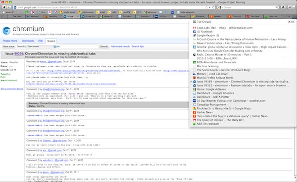This screenshot has width=297, height=182.
Task: Bookmark this page with the star icon
Action: click(x=206, y=7)
